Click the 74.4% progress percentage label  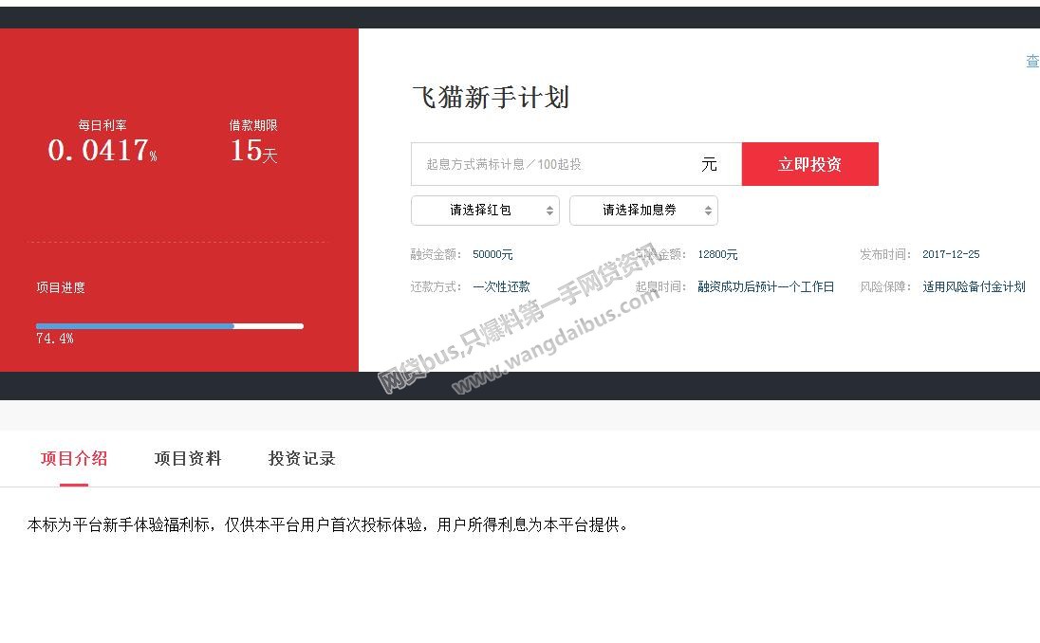(x=54, y=339)
